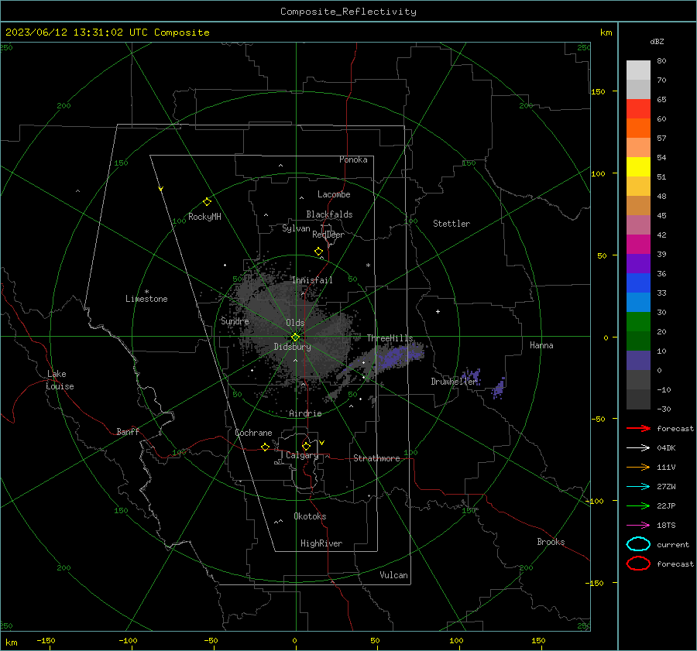Screen dimensions: 697x651
Task: Select the yellow 51-54 dBZ legend swatch
Action: pyautogui.click(x=638, y=167)
